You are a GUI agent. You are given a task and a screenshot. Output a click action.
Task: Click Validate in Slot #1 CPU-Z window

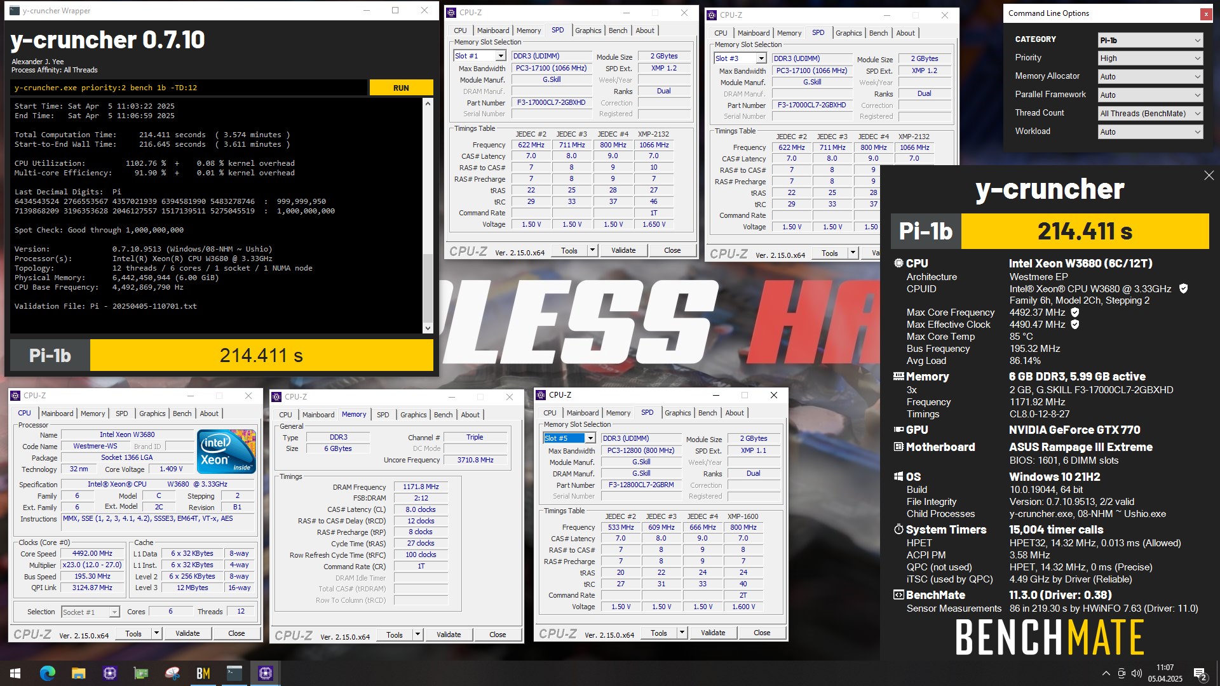tap(623, 250)
